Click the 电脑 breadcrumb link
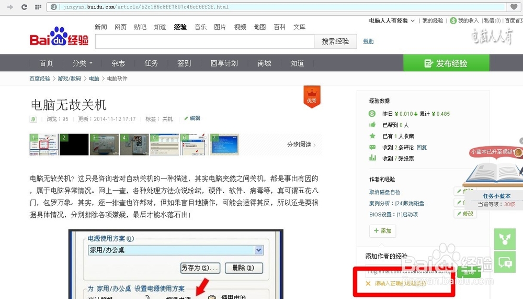 (94, 79)
